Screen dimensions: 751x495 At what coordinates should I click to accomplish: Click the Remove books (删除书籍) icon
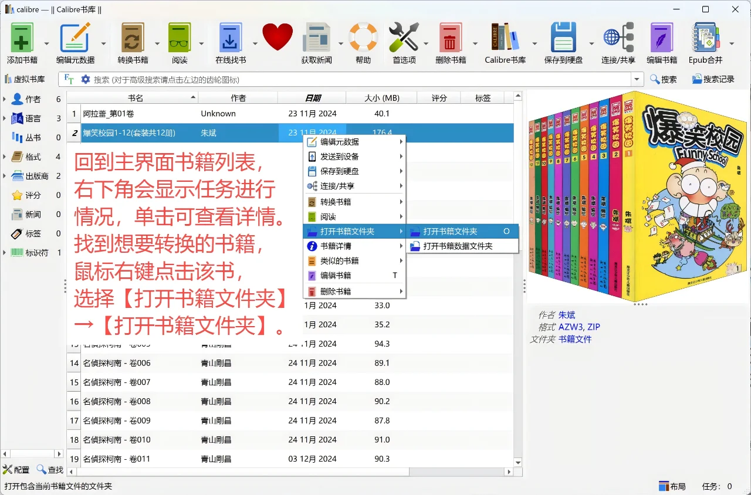(x=451, y=38)
